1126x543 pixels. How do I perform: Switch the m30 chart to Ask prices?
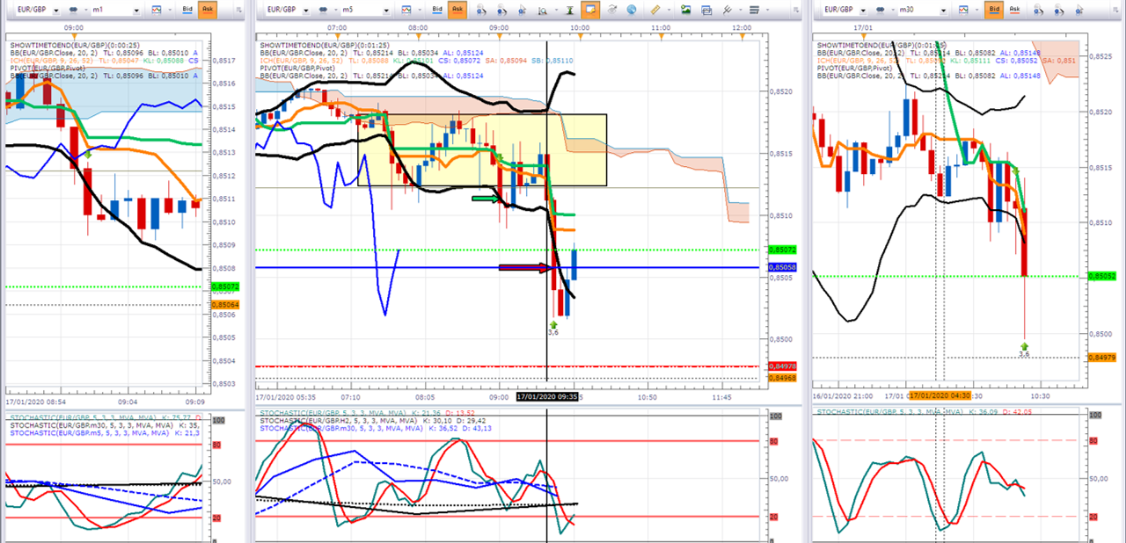(x=1014, y=10)
